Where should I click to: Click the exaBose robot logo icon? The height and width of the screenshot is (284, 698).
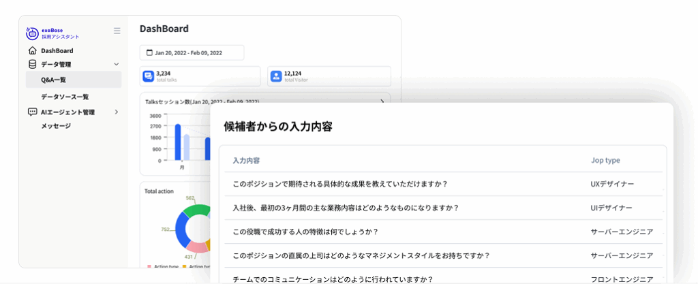pyautogui.click(x=33, y=33)
